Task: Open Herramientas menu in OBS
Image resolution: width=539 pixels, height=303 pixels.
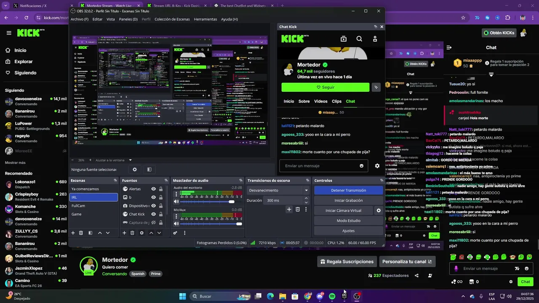Action: [205, 19]
